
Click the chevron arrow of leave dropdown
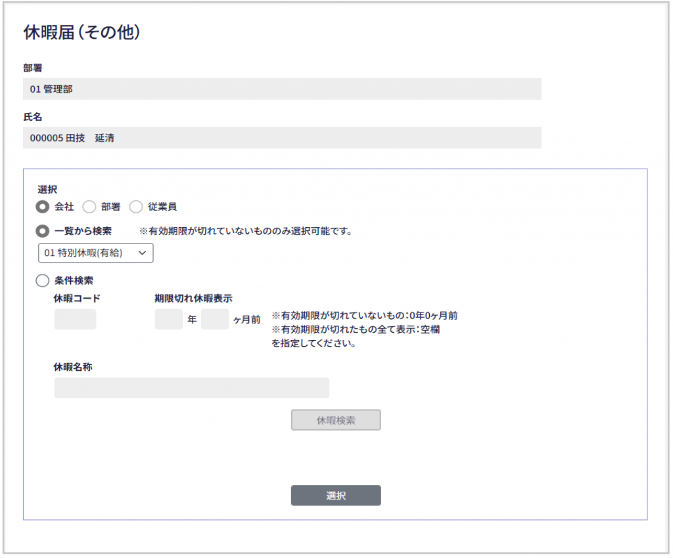[142, 253]
